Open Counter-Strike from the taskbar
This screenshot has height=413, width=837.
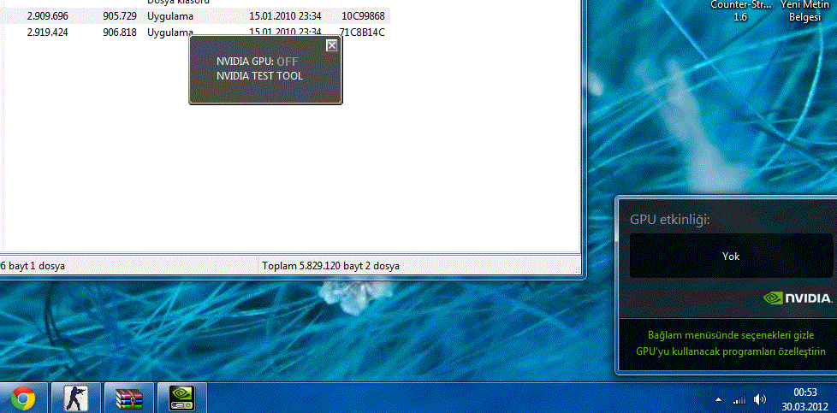pos(75,398)
